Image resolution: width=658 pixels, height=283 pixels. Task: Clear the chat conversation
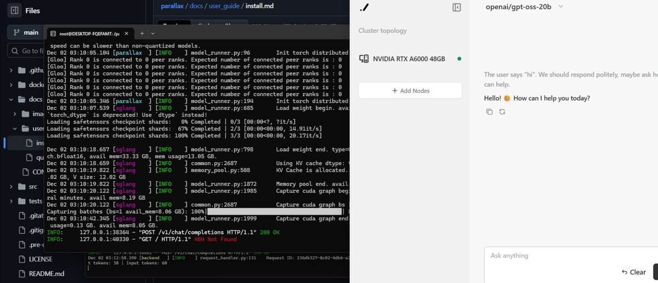pos(634,272)
